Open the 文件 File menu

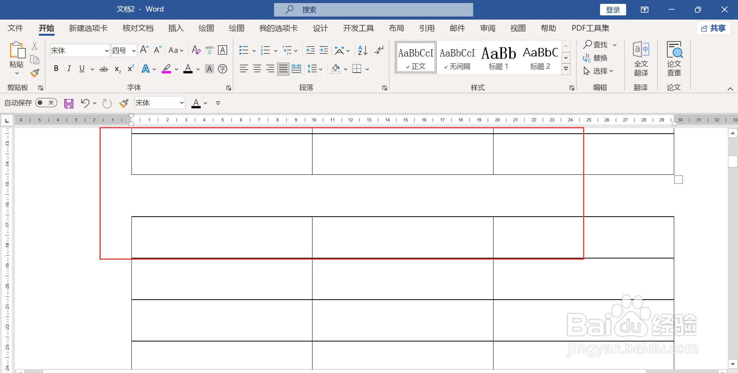[15, 28]
